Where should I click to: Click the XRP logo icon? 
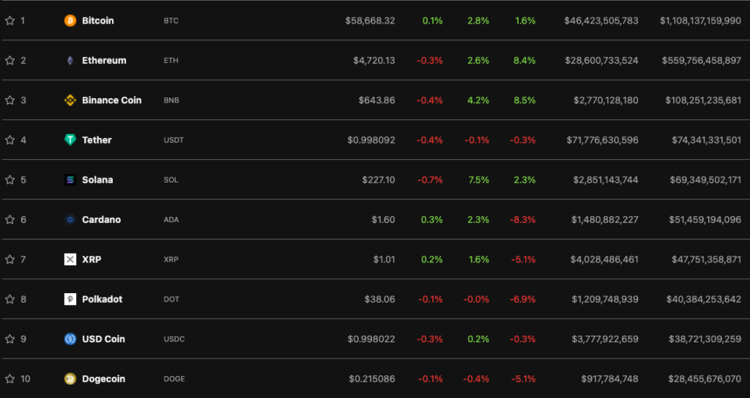(x=70, y=259)
